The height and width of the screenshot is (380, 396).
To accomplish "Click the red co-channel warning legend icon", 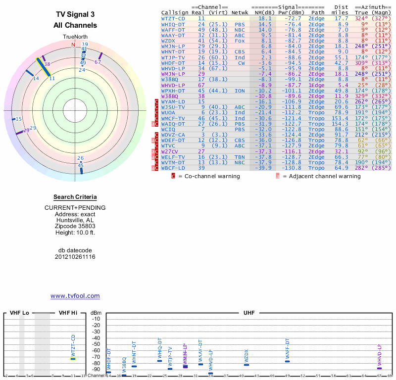I will pos(173,176).
